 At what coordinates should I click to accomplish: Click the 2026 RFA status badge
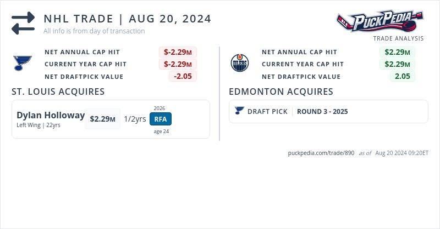[161, 119]
